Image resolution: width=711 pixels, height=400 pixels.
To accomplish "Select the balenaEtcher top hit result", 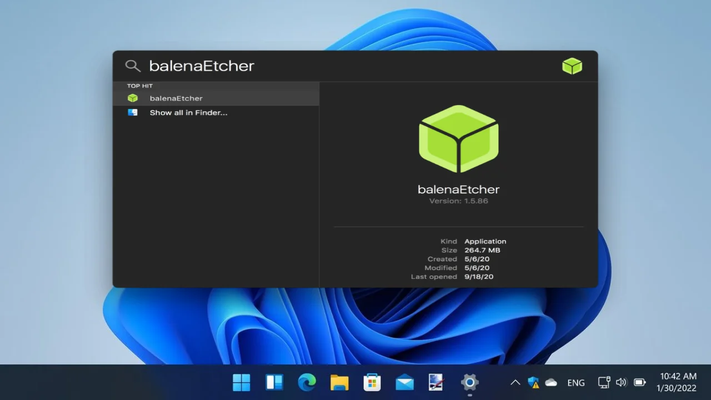I will click(216, 98).
